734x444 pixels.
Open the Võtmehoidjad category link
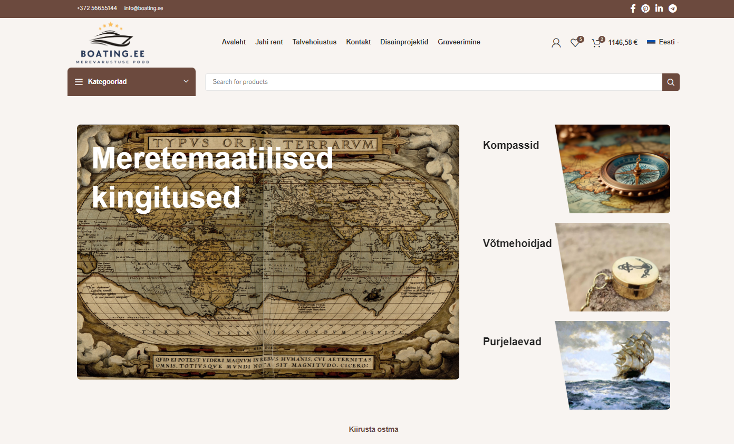click(x=517, y=243)
